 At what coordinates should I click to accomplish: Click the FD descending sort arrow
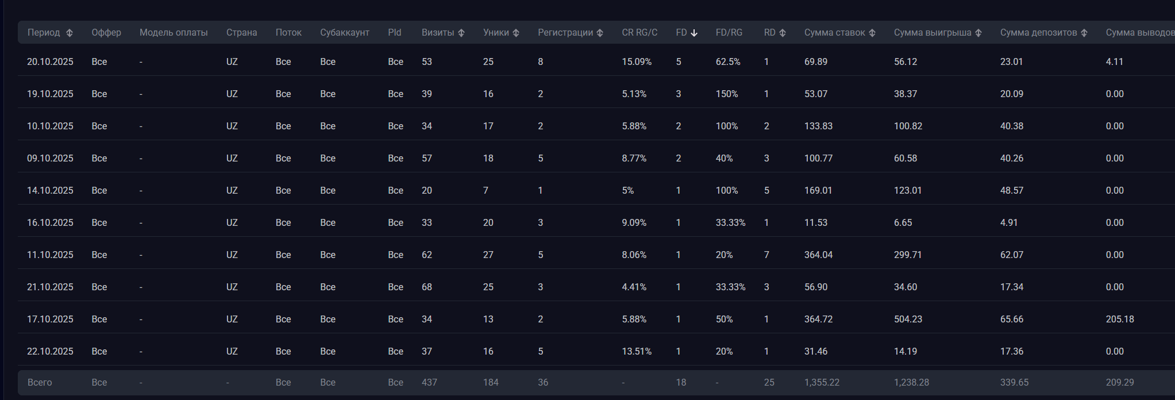694,33
